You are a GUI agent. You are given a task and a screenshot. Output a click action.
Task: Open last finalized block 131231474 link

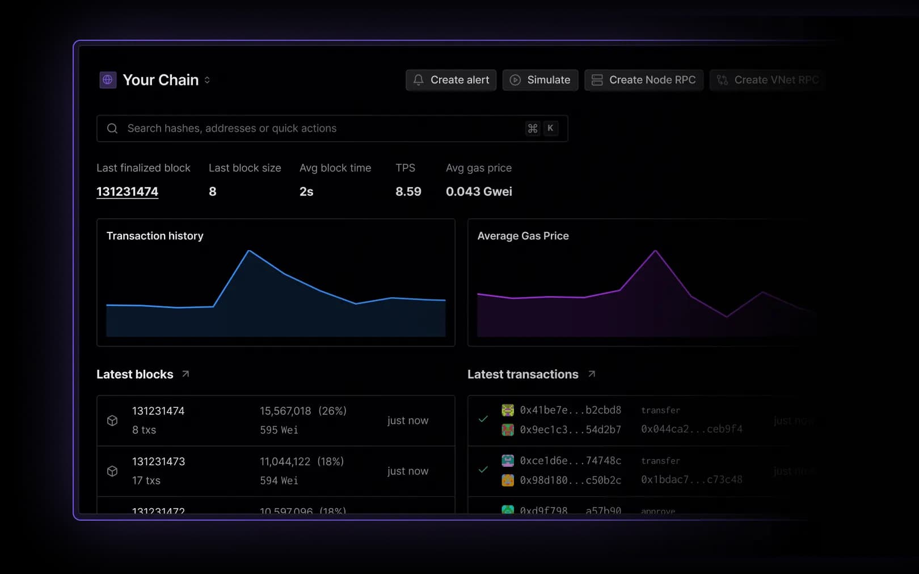pos(127,192)
